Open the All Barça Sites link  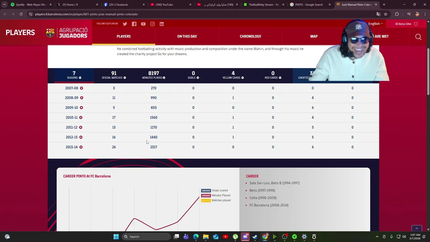pyautogui.click(x=406, y=24)
